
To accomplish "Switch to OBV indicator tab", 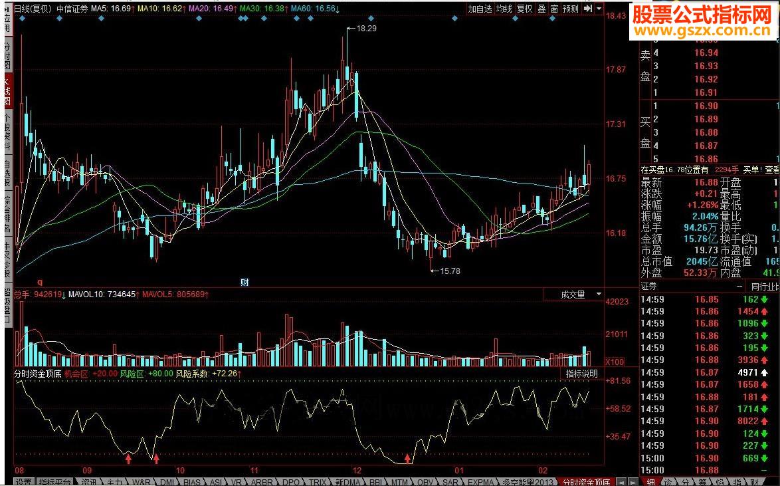I will click(425, 482).
